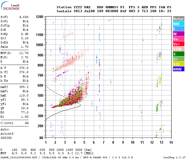Click the foF2 value 4.600

pyautogui.click(x=24, y=17)
